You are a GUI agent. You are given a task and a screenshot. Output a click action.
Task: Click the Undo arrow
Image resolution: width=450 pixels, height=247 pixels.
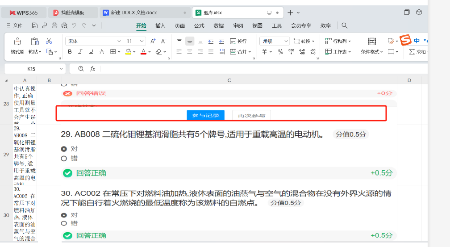pos(74,25)
